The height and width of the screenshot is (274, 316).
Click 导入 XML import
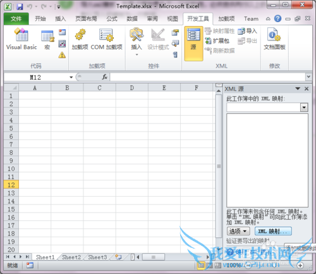tap(247, 31)
